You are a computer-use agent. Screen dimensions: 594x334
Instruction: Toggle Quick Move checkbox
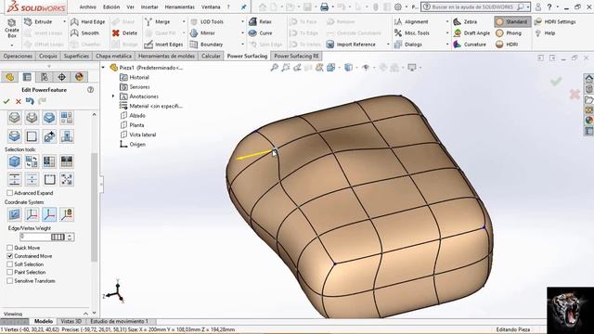[x=10, y=248]
